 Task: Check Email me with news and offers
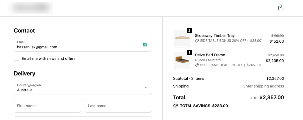(16, 58)
